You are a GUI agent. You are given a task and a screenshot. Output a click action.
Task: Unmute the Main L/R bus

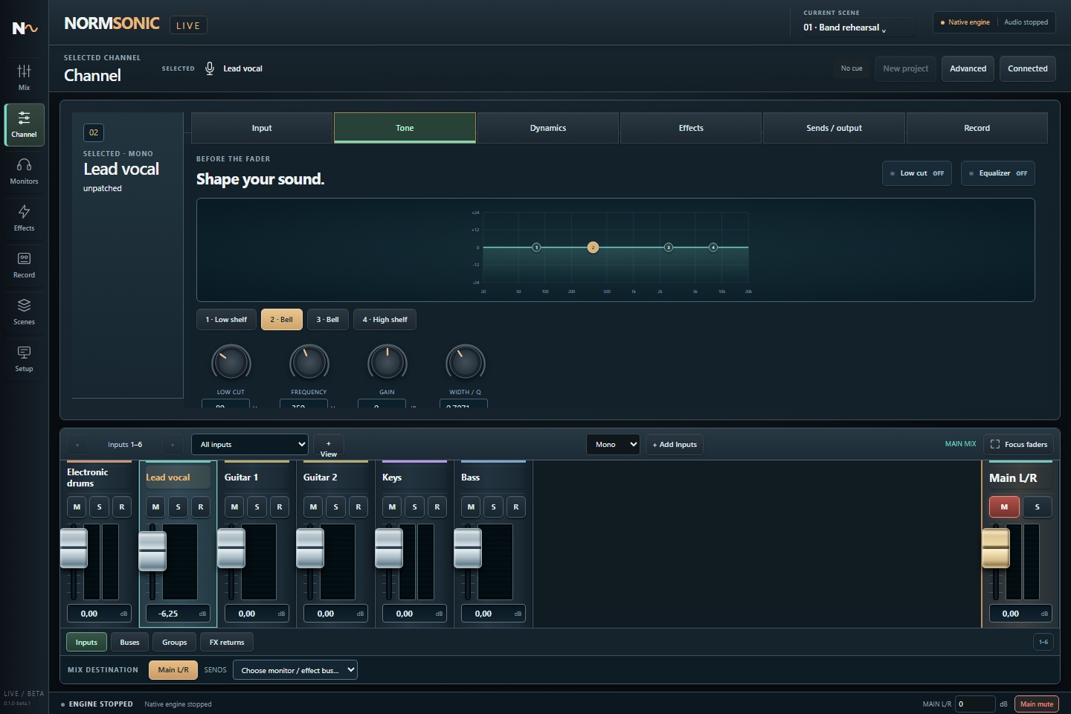point(1004,506)
